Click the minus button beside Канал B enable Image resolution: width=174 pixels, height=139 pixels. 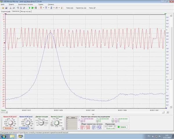32,128
